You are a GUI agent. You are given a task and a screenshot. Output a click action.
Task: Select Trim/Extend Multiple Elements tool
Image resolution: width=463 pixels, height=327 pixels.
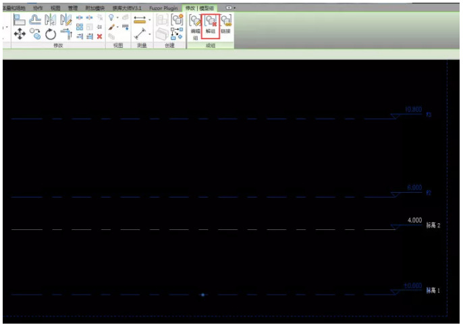tap(90, 36)
